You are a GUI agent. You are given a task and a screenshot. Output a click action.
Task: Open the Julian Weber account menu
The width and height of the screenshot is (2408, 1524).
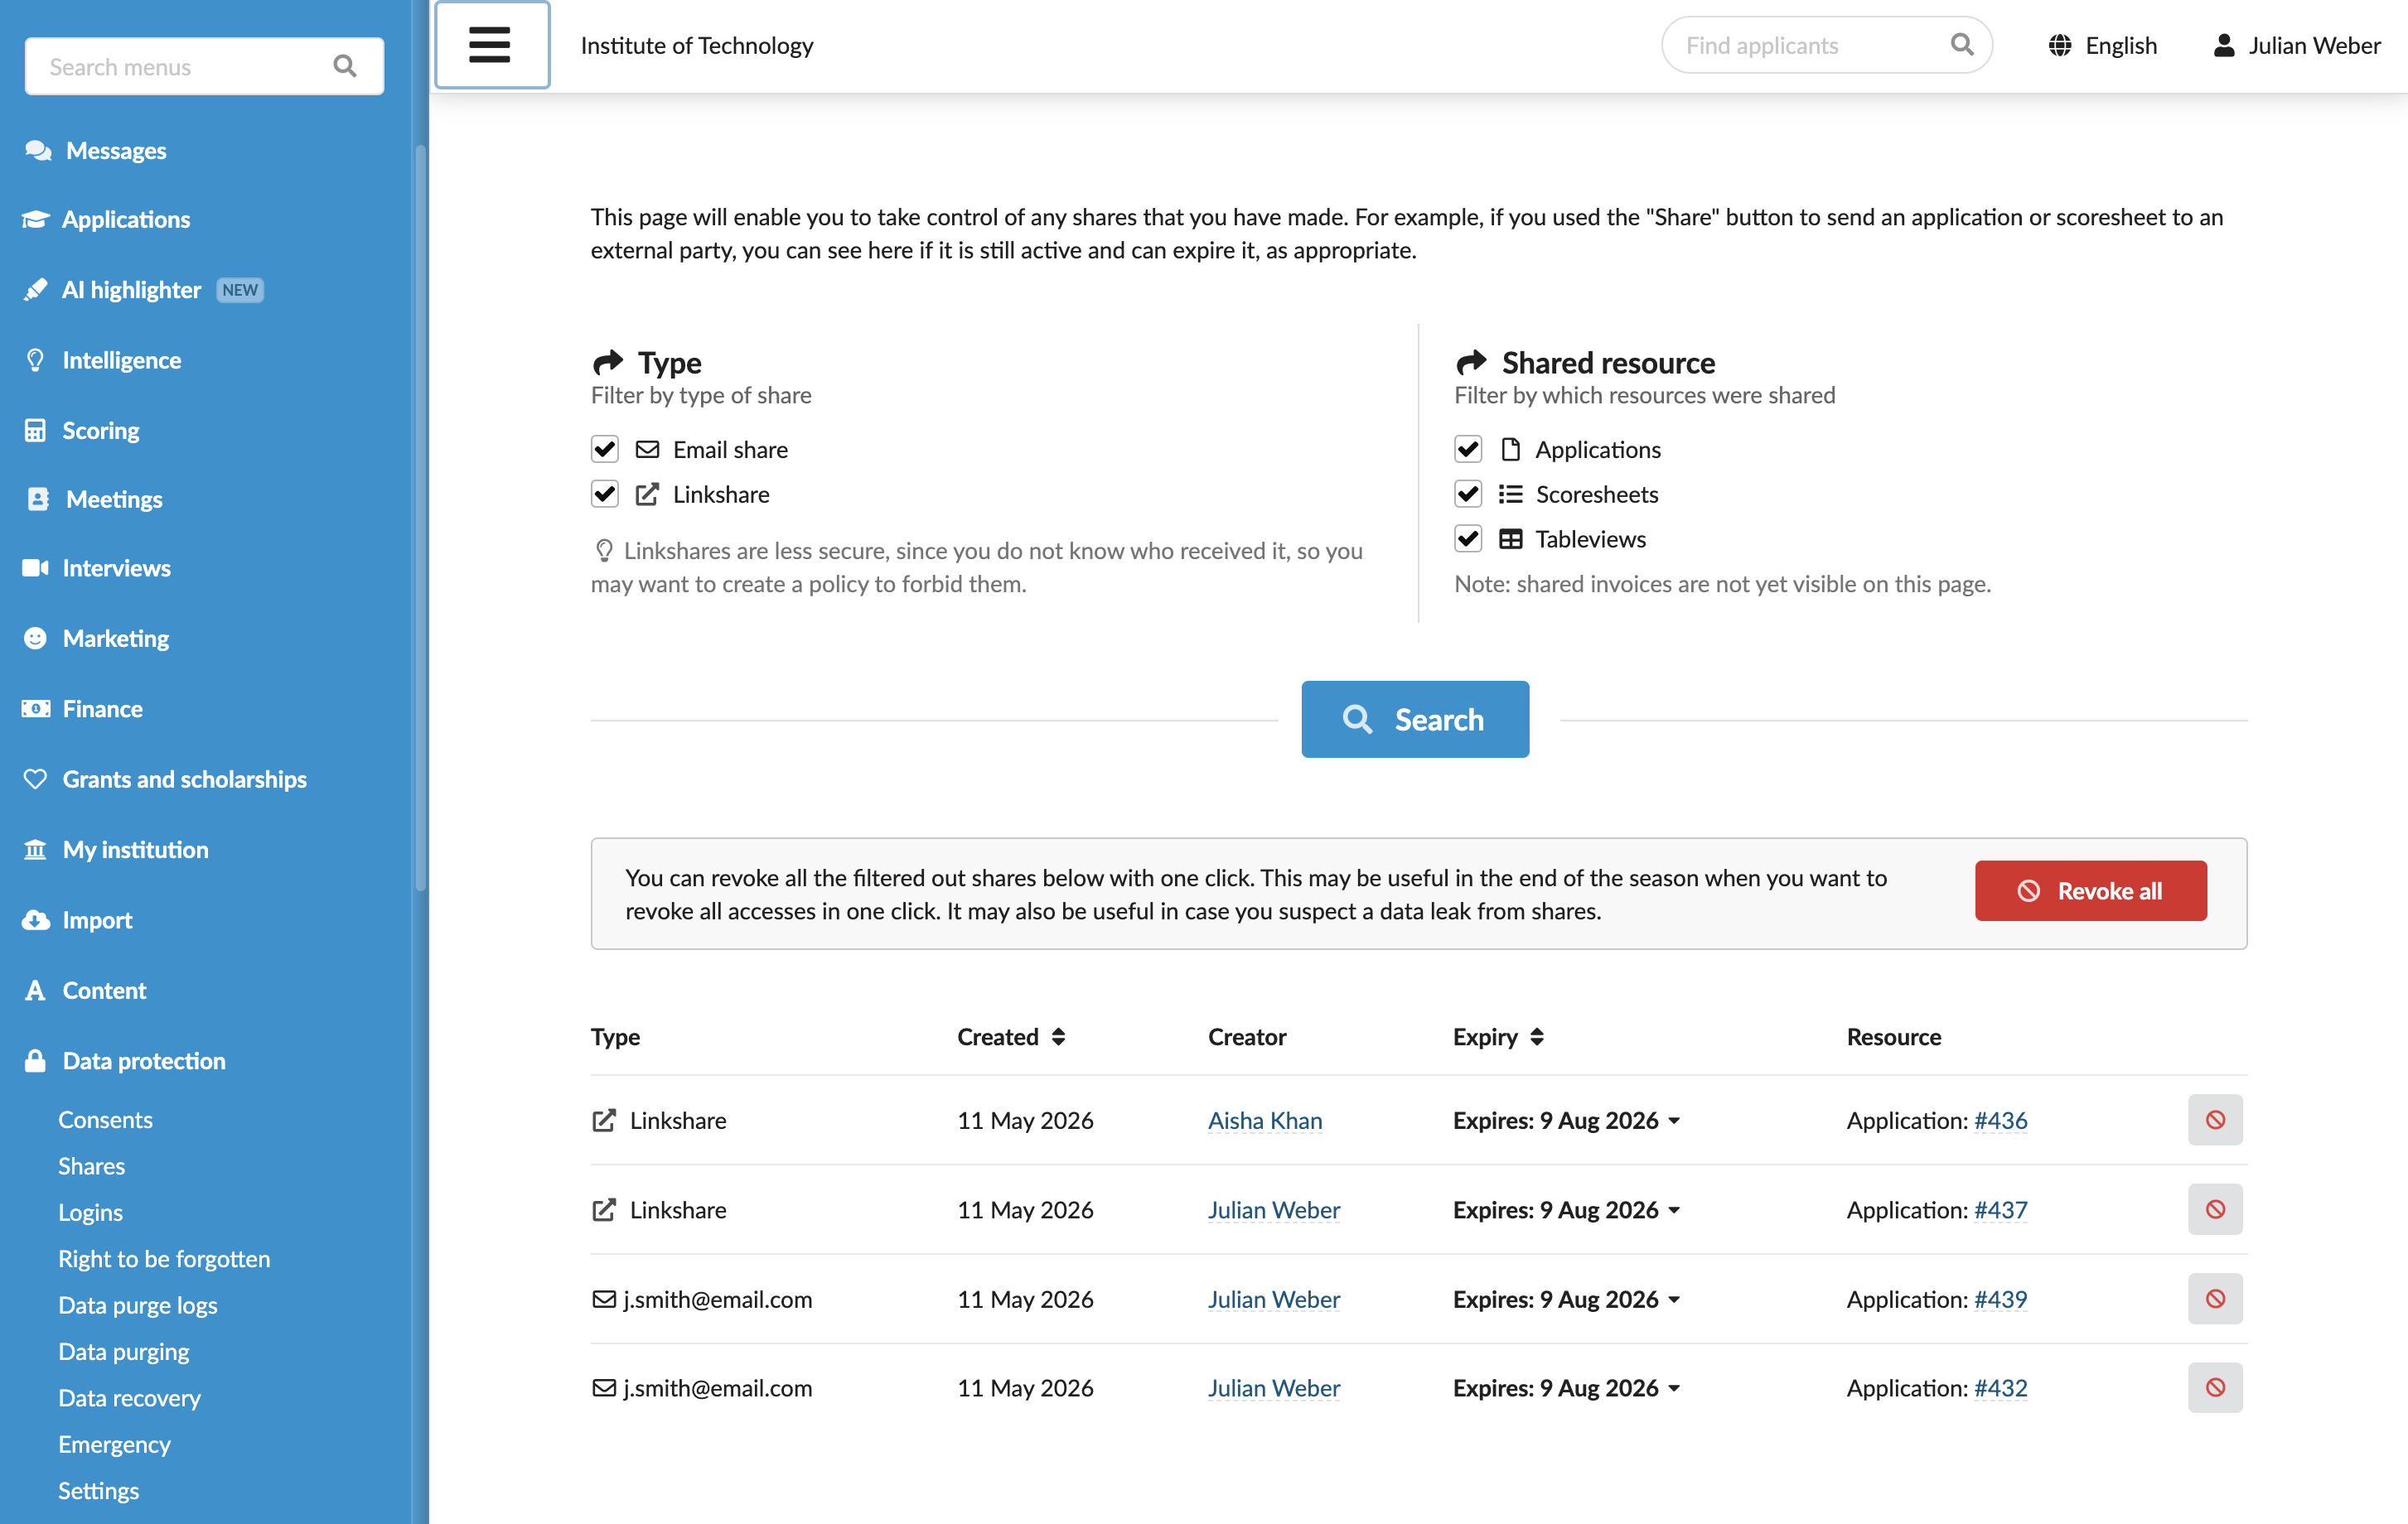[2296, 46]
